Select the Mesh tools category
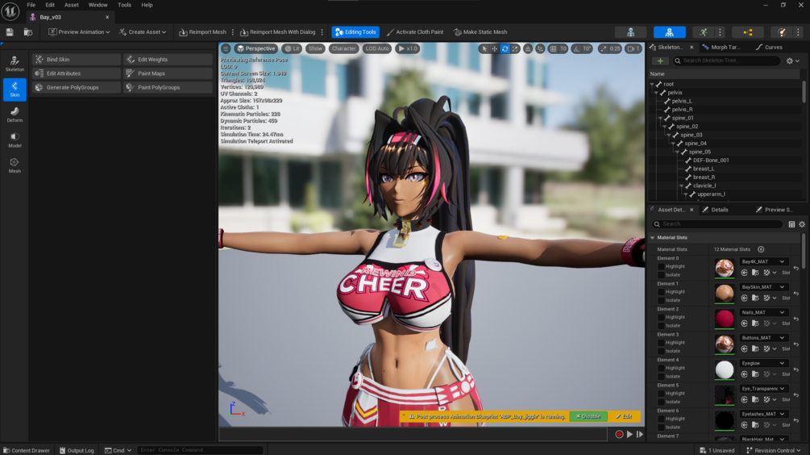This screenshot has height=455, width=810. tap(15, 165)
